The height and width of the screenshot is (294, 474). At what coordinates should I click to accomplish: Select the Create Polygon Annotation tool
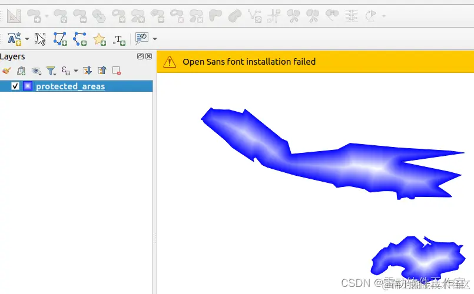point(60,39)
